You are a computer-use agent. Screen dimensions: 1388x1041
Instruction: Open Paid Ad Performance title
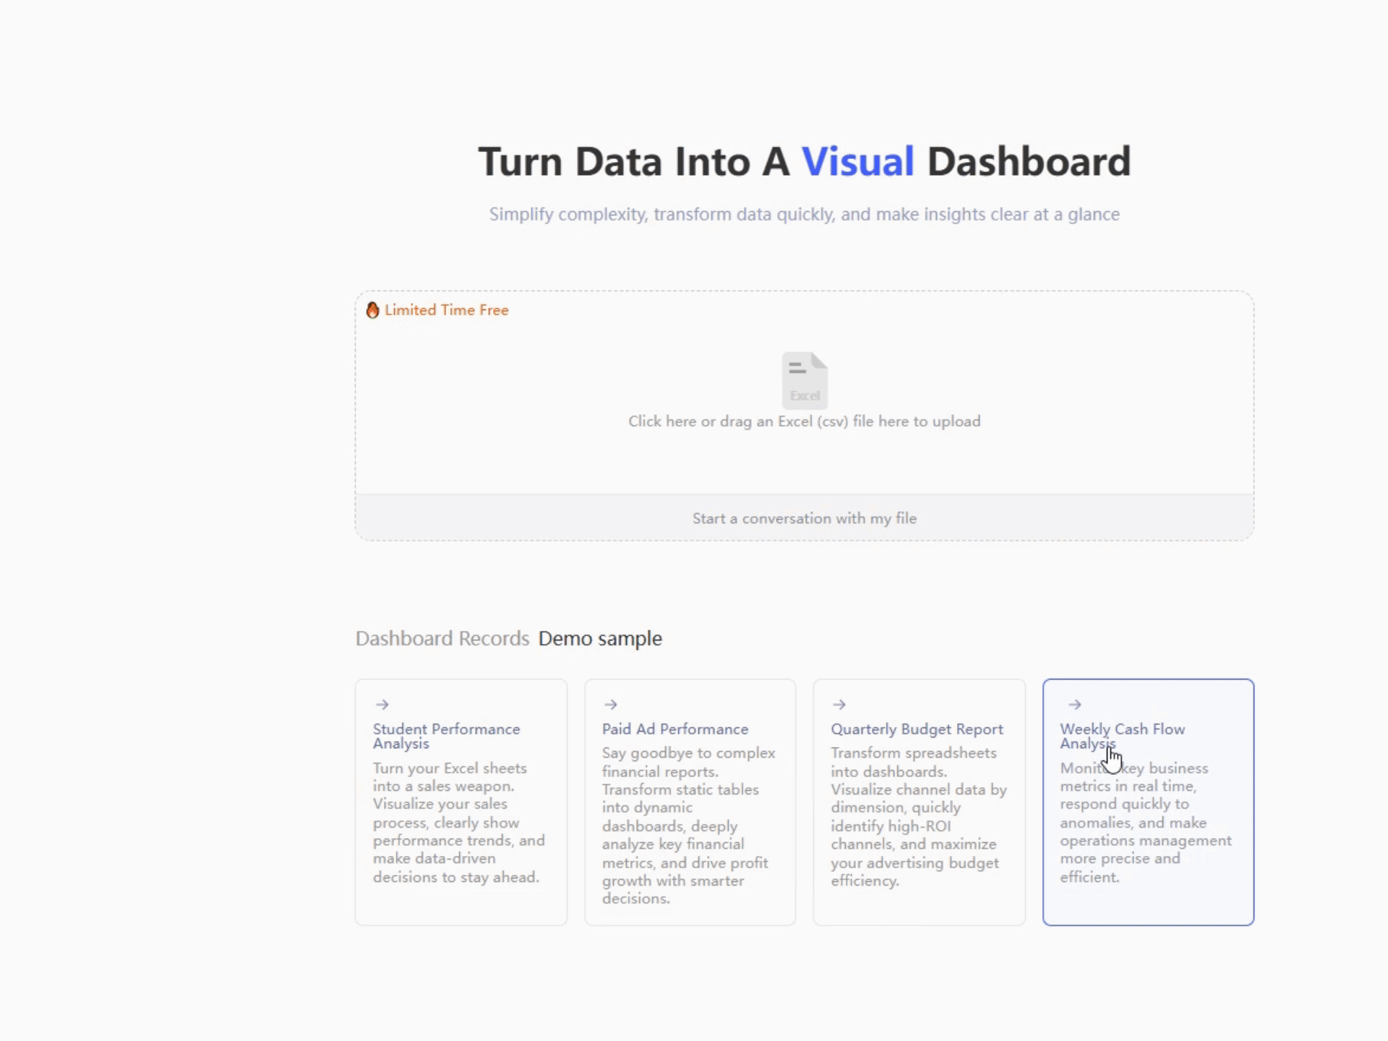674,729
